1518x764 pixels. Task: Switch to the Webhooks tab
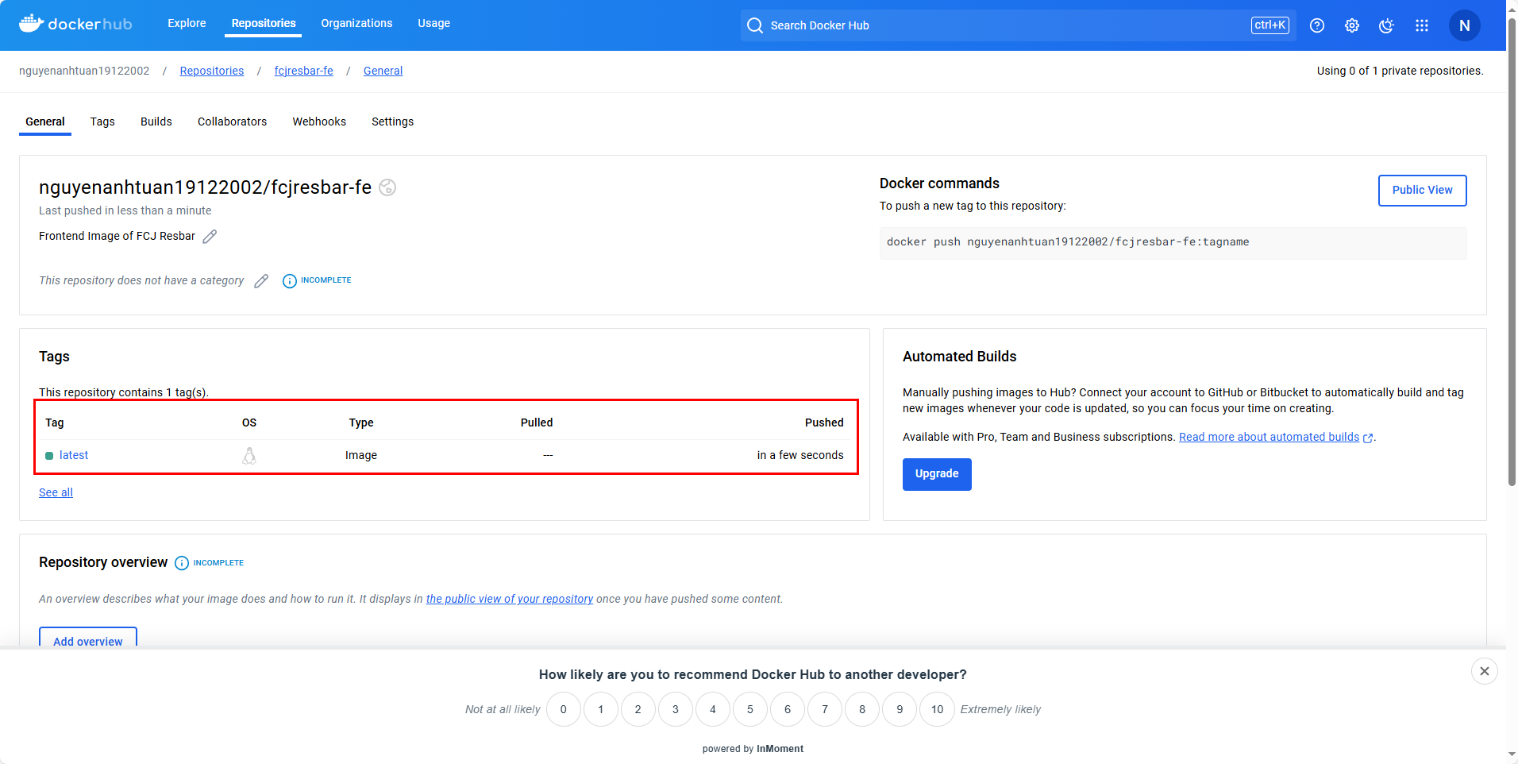click(319, 122)
